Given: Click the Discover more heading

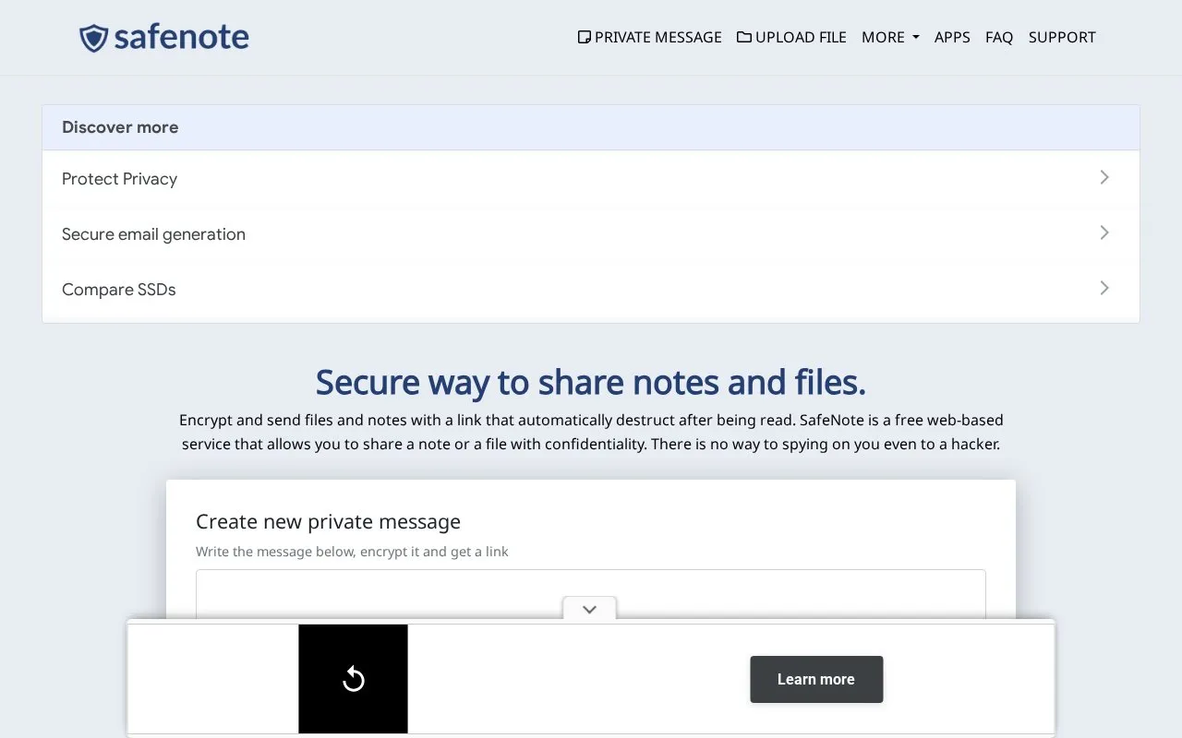Looking at the screenshot, I should pos(120,127).
